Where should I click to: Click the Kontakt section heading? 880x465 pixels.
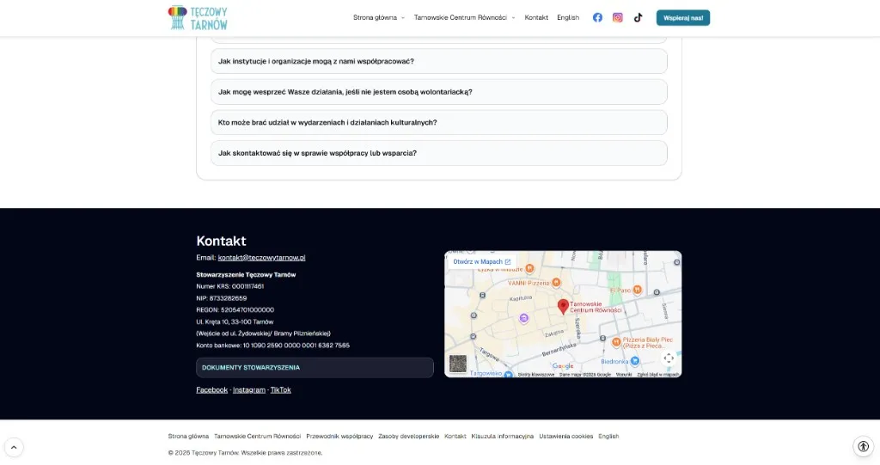221,241
